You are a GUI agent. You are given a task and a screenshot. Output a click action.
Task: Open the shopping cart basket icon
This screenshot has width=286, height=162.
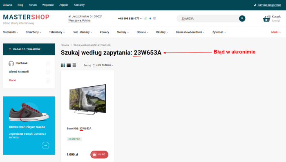[x=266, y=19]
